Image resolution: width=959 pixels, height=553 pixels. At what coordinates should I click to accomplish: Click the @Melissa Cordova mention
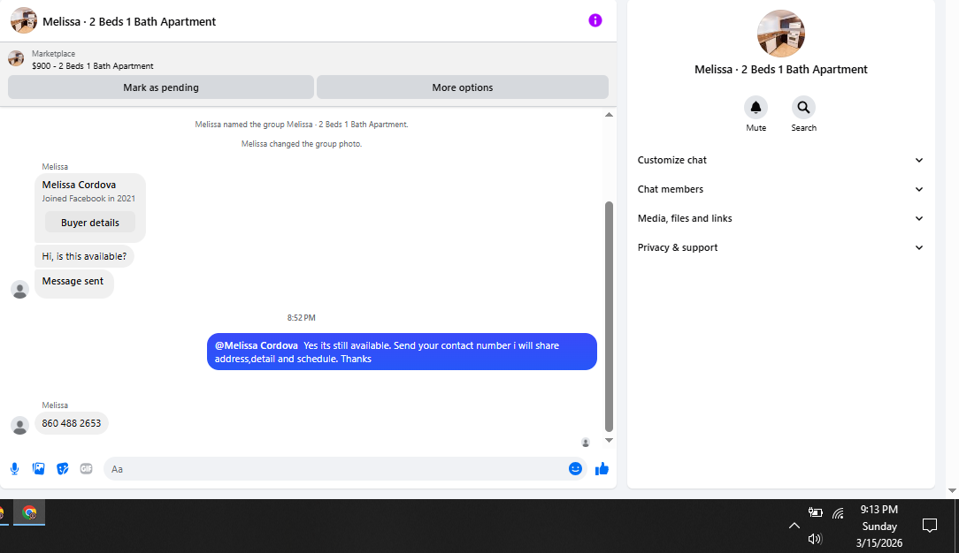257,345
